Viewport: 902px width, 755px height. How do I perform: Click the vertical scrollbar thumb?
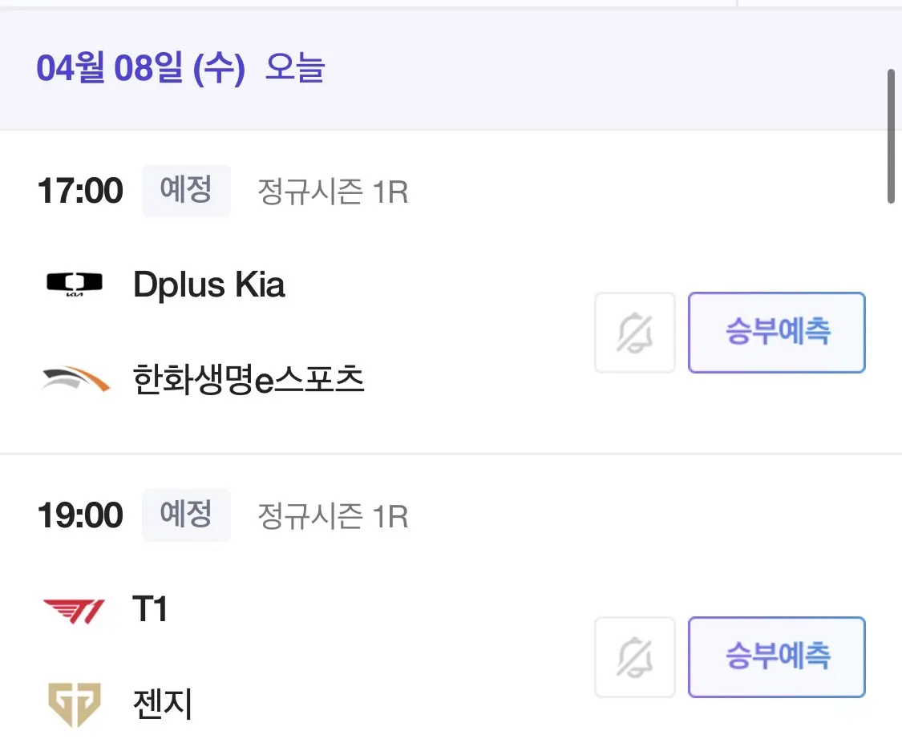tap(891, 136)
